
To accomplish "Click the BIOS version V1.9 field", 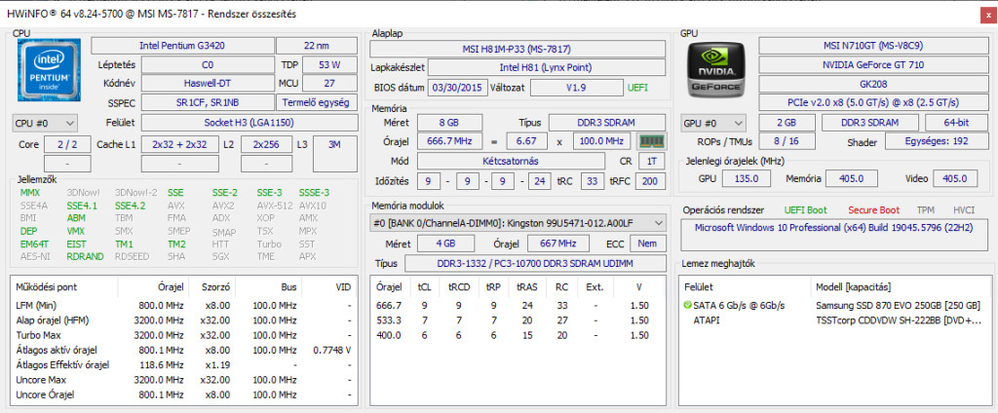I will [576, 88].
